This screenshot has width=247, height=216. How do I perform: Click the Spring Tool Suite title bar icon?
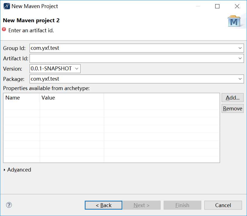click(6, 6)
